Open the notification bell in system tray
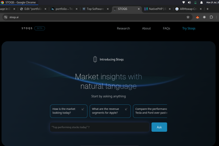The width and height of the screenshot is (219, 146). [x=201, y=3]
